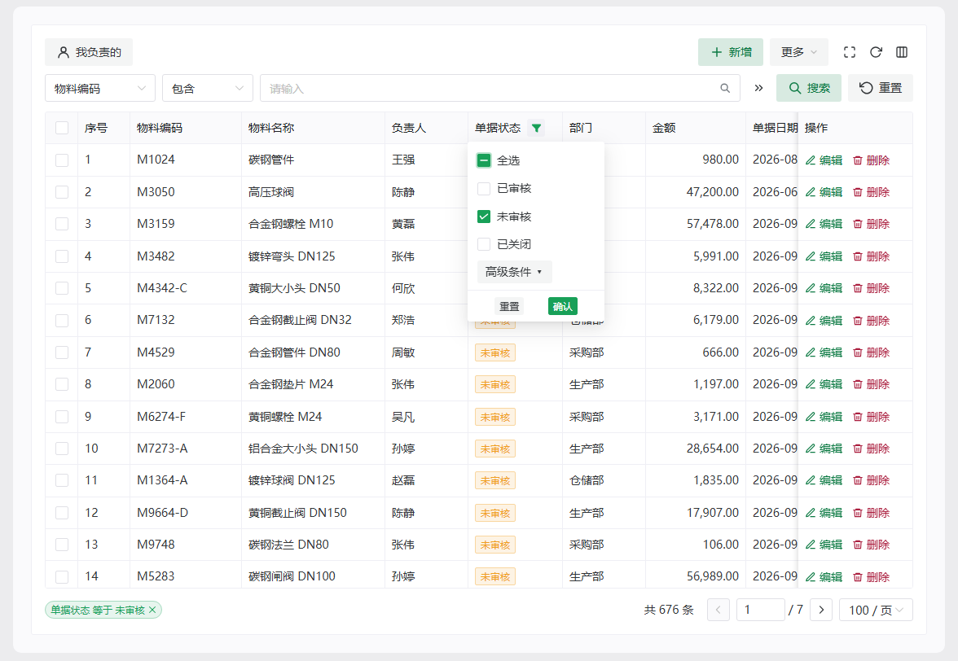
Task: Click 删除 for row M1024
Action: coord(872,160)
